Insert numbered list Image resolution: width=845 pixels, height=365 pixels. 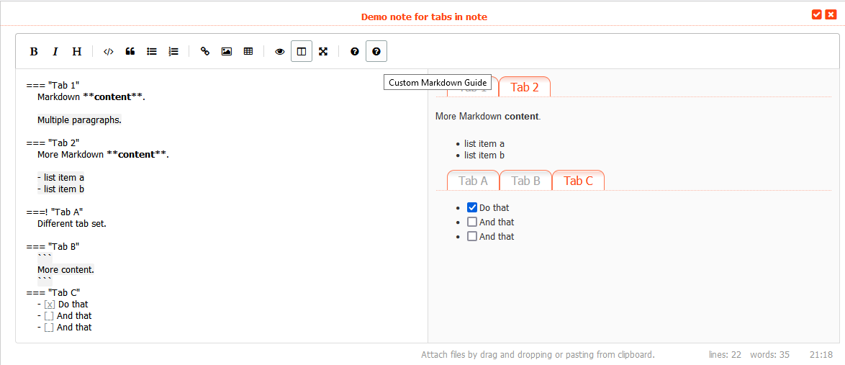click(x=173, y=51)
